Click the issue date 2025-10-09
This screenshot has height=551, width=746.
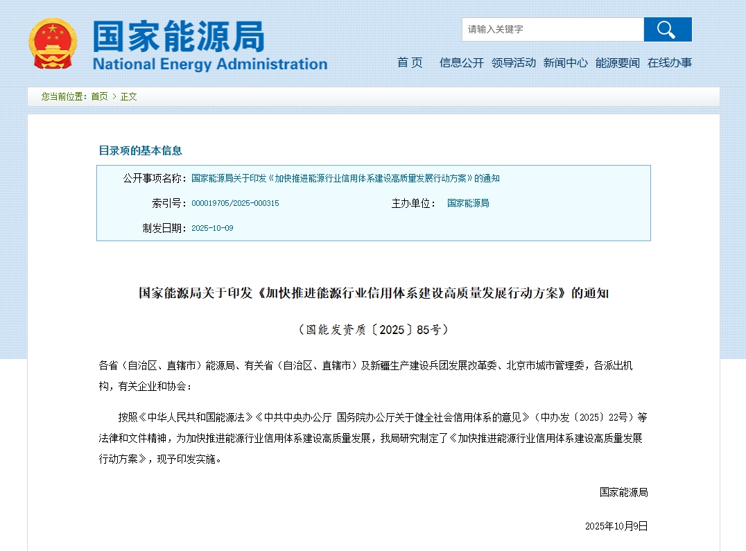click(x=212, y=228)
